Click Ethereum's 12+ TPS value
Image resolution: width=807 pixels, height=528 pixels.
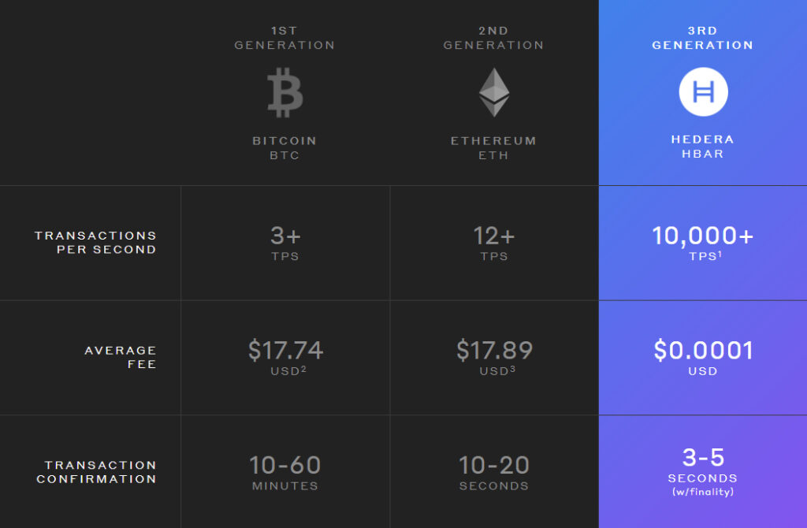[x=494, y=242]
